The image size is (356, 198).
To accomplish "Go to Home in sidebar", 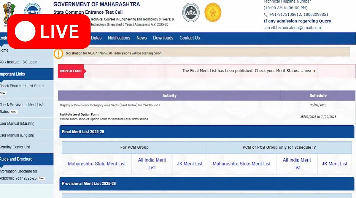I will pos(4,50).
